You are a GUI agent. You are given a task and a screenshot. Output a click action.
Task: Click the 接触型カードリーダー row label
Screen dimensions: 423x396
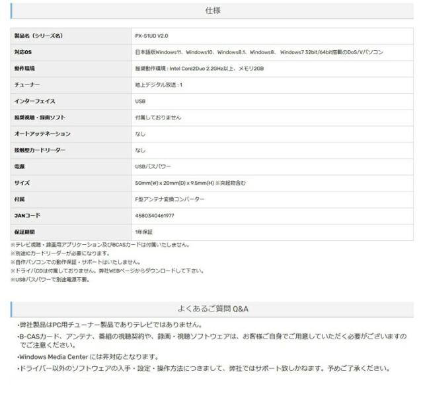40,150
